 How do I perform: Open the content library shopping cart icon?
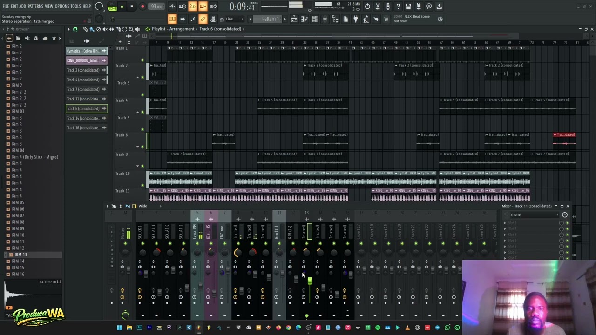click(x=386, y=19)
